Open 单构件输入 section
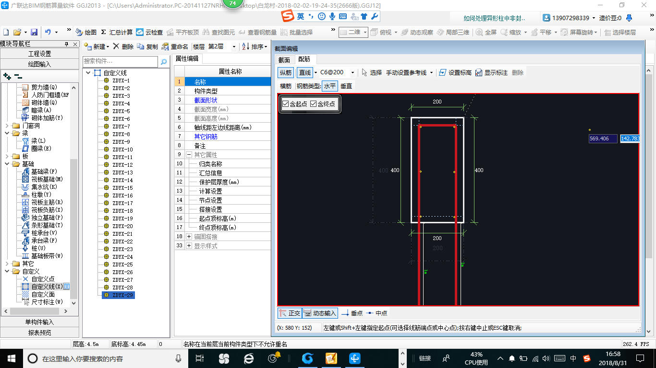656x368 pixels. [39, 322]
